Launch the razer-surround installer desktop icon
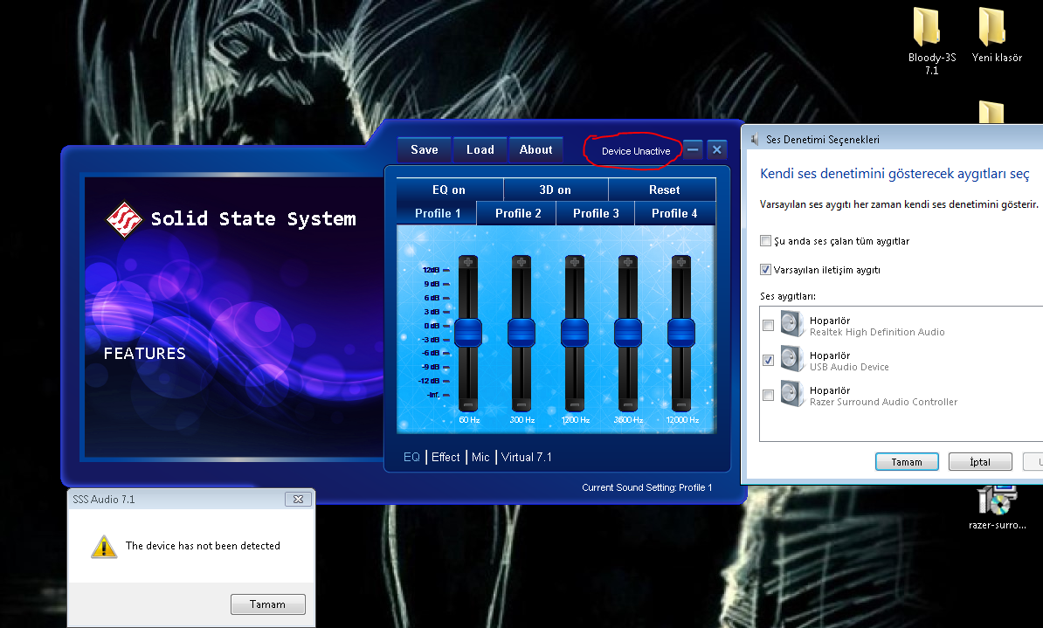 click(997, 508)
